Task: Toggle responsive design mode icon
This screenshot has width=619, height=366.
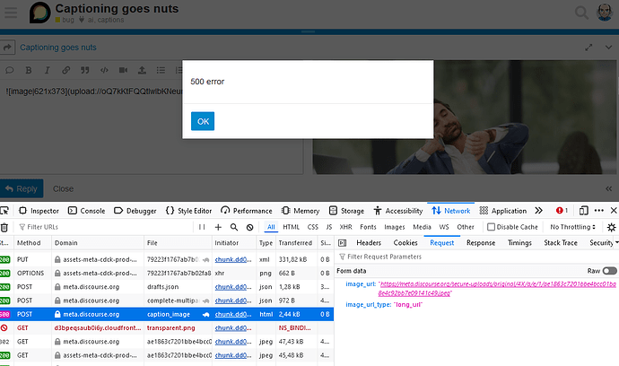Action: pyautogui.click(x=583, y=211)
